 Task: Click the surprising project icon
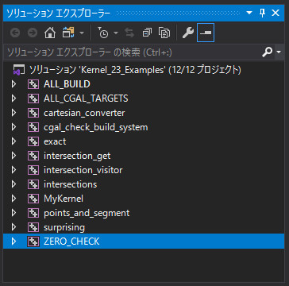33,227
